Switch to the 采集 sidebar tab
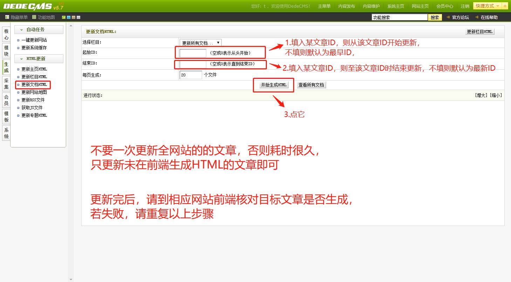The image size is (511, 282). coord(6,84)
